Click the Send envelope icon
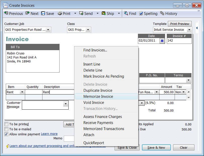204x156 pixels. [81, 13]
